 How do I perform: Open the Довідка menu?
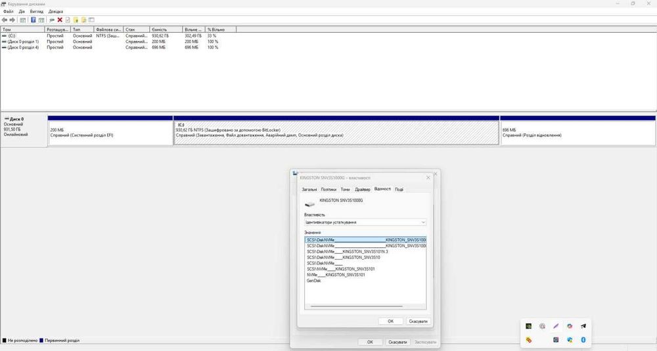(55, 11)
